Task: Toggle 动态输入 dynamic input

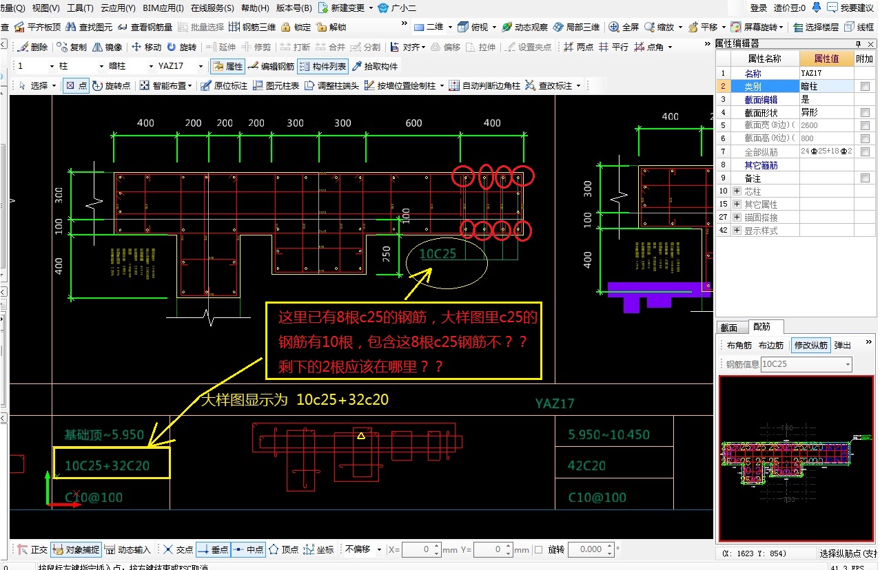Action: 127,550
